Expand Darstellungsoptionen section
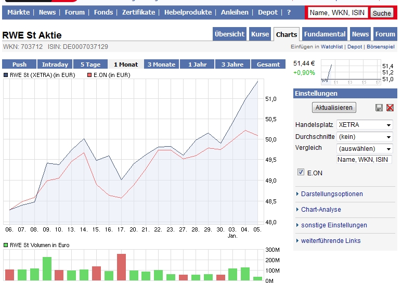402x283 pixels. point(332,194)
